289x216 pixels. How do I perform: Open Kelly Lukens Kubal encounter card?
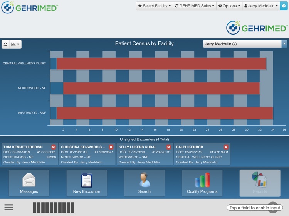tap(144, 154)
